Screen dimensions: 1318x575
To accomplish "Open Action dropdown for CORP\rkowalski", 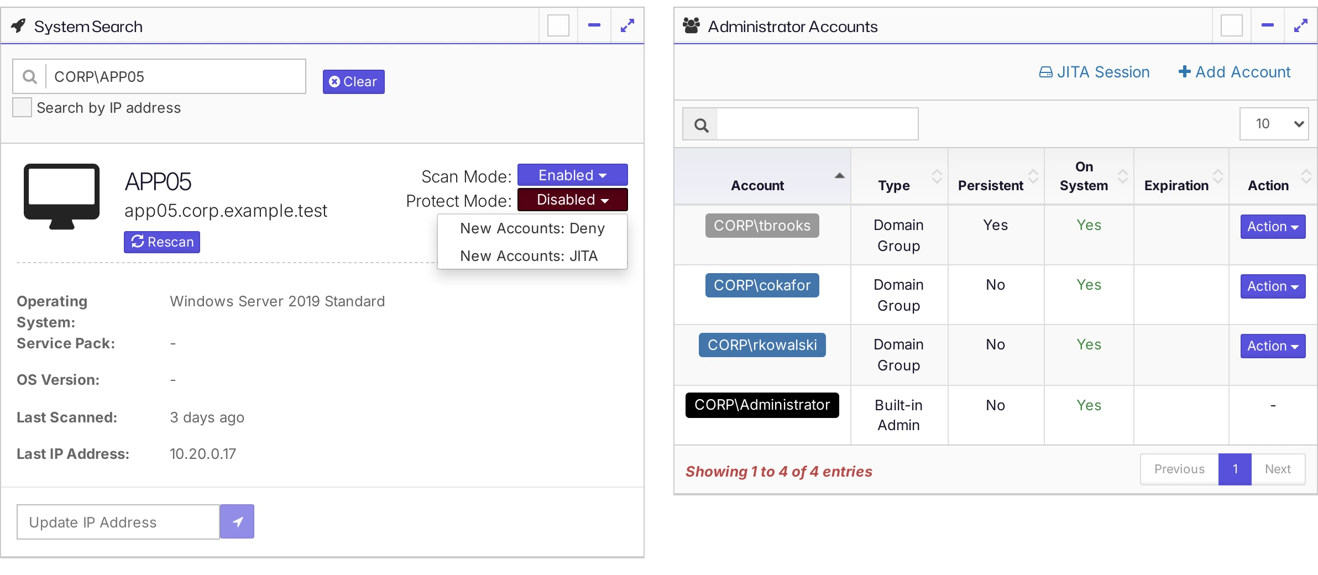I will pyautogui.click(x=1273, y=346).
